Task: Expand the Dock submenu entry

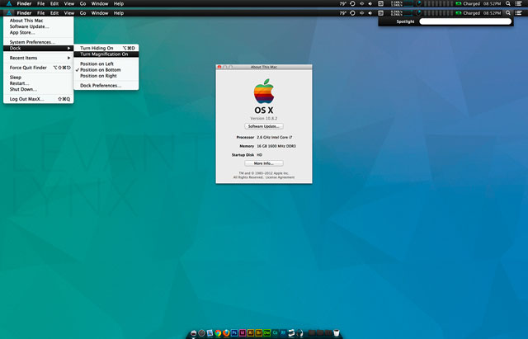Action: [39, 48]
